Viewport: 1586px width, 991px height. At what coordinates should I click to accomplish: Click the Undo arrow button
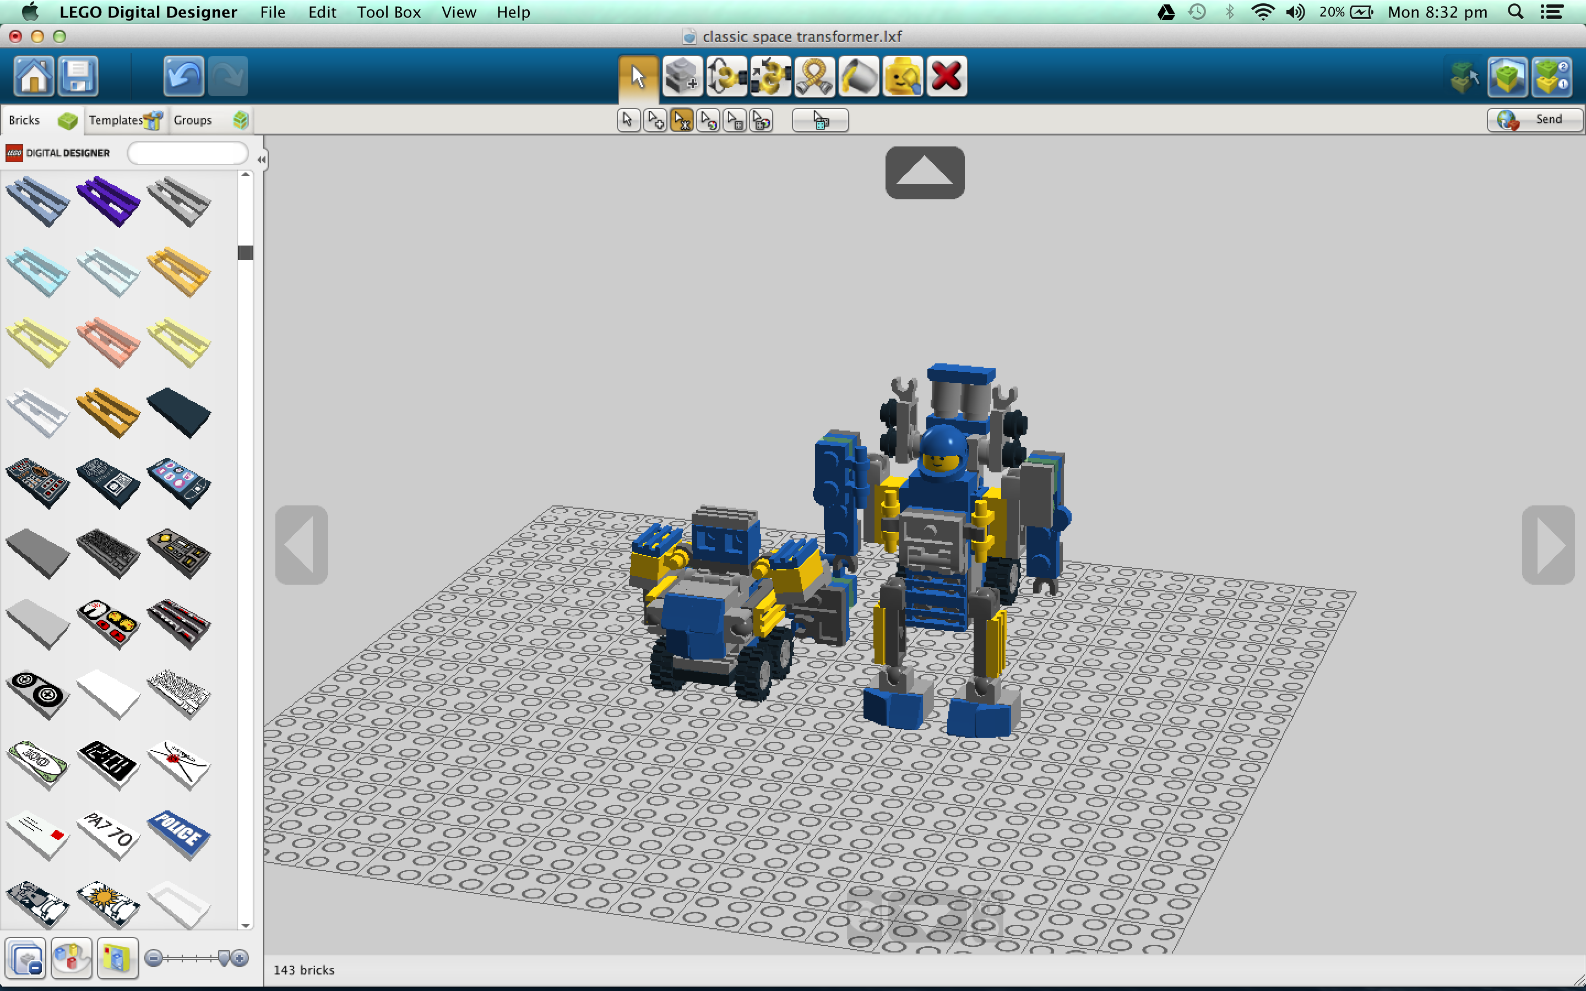pos(183,76)
